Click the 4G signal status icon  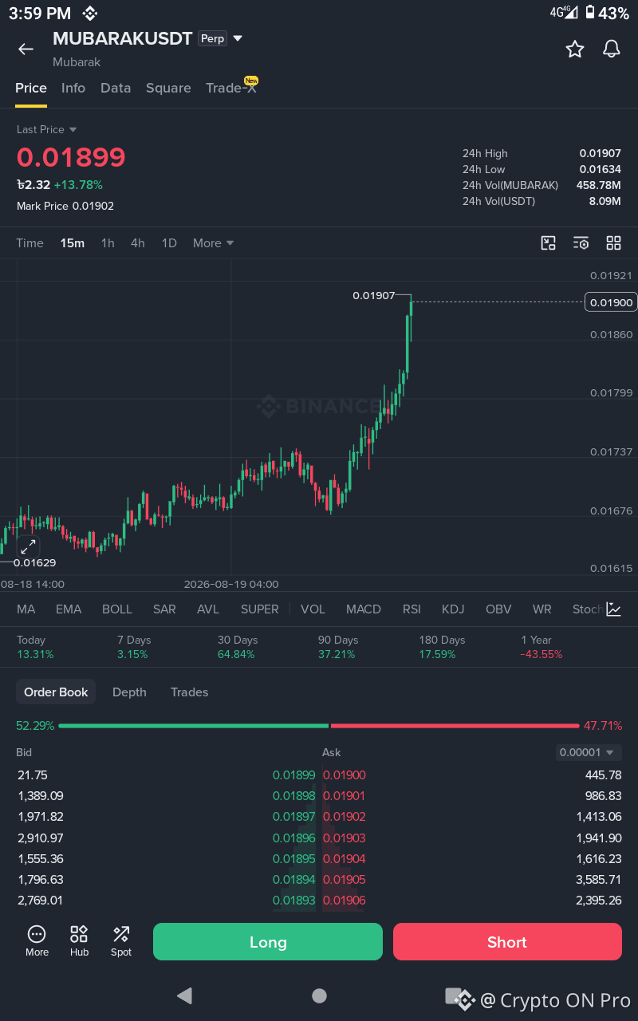[563, 12]
